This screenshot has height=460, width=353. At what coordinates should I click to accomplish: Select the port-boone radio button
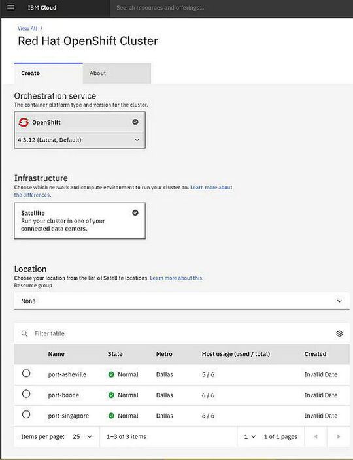(x=26, y=394)
